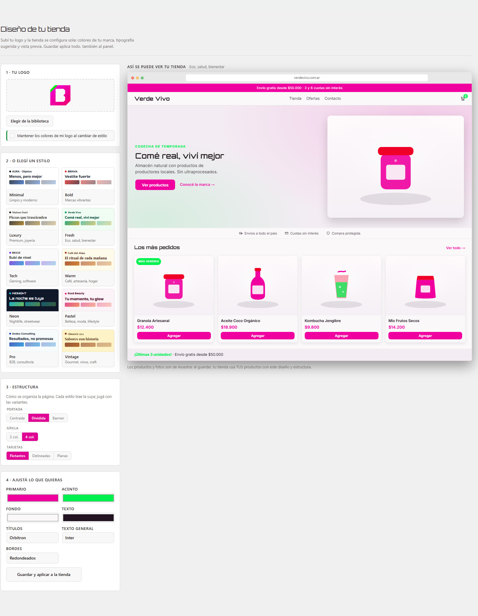Click the truck icon beside Envíos a todo el país
Image resolution: width=478 pixels, height=616 pixels.
pos(241,233)
